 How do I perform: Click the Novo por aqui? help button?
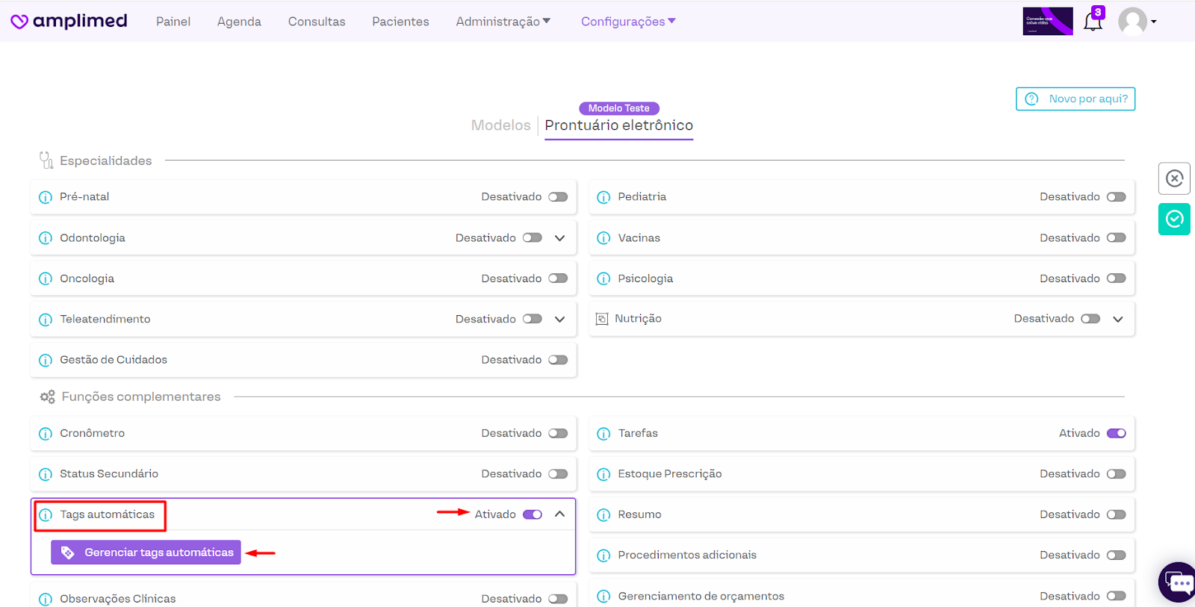click(x=1075, y=99)
